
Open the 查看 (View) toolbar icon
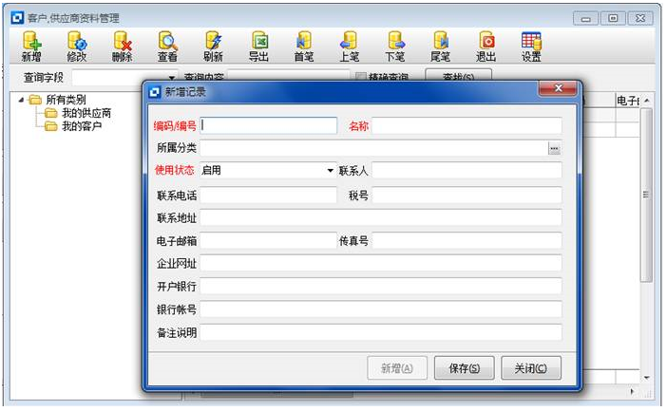coord(168,46)
